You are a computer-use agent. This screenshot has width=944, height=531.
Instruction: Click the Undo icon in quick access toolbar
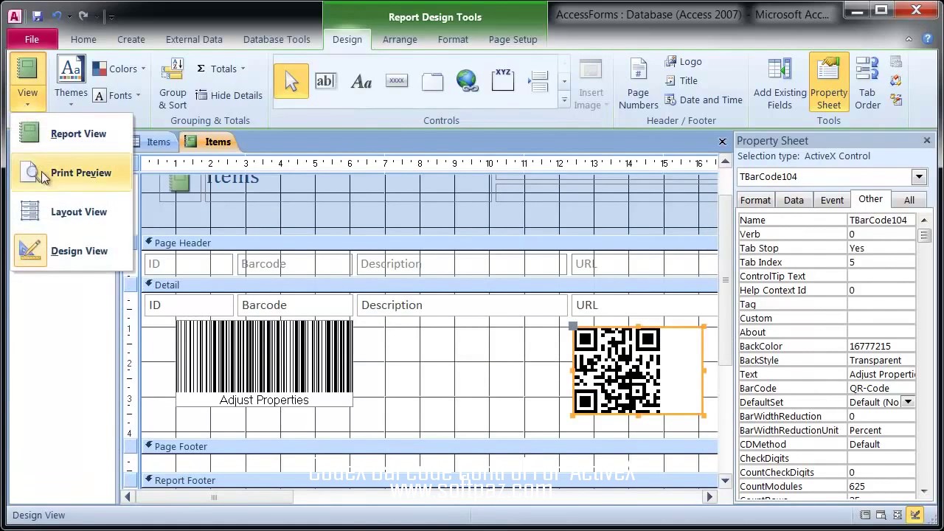coord(56,15)
